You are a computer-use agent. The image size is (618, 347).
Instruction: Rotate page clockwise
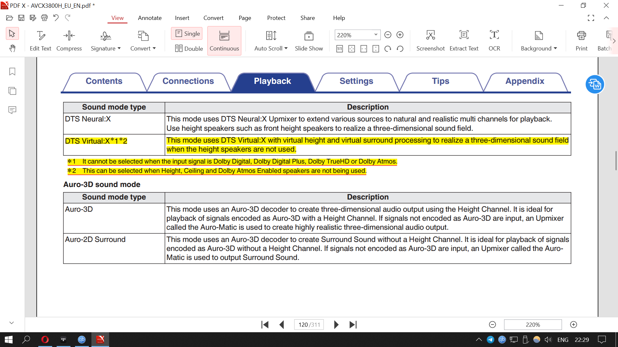pyautogui.click(x=388, y=49)
